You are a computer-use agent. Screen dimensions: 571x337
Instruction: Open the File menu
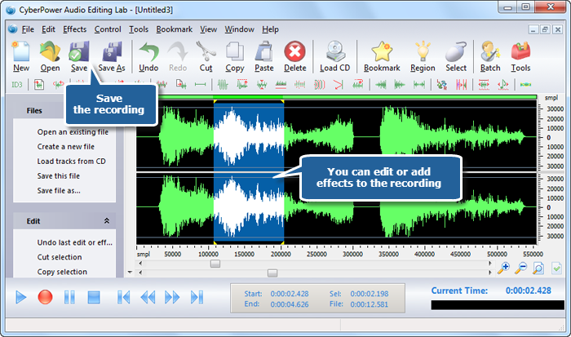pos(28,29)
